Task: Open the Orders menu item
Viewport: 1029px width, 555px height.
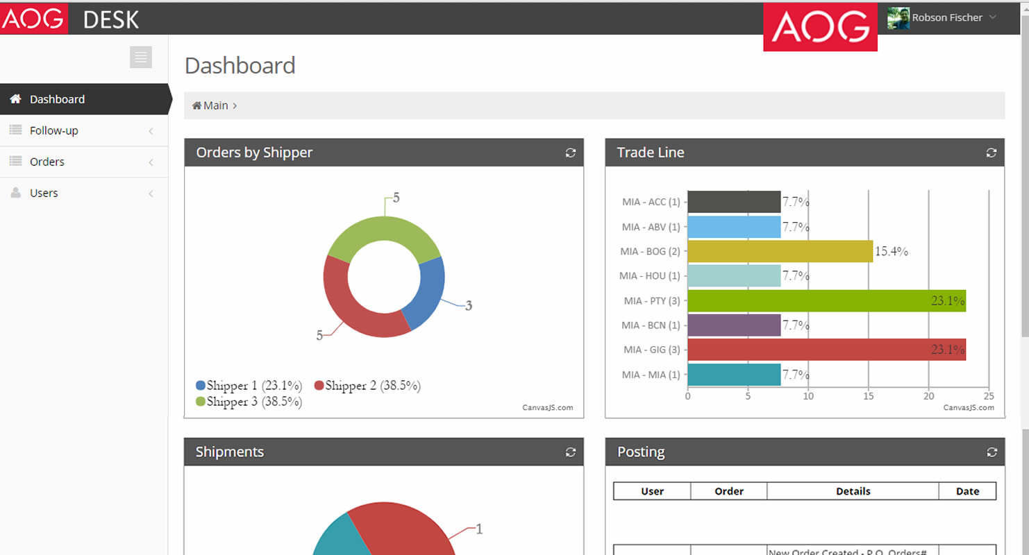Action: [x=84, y=162]
